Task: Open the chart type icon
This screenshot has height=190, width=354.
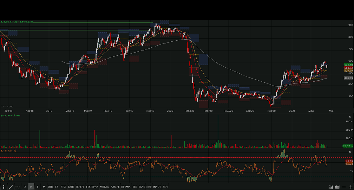Action: coord(330,187)
